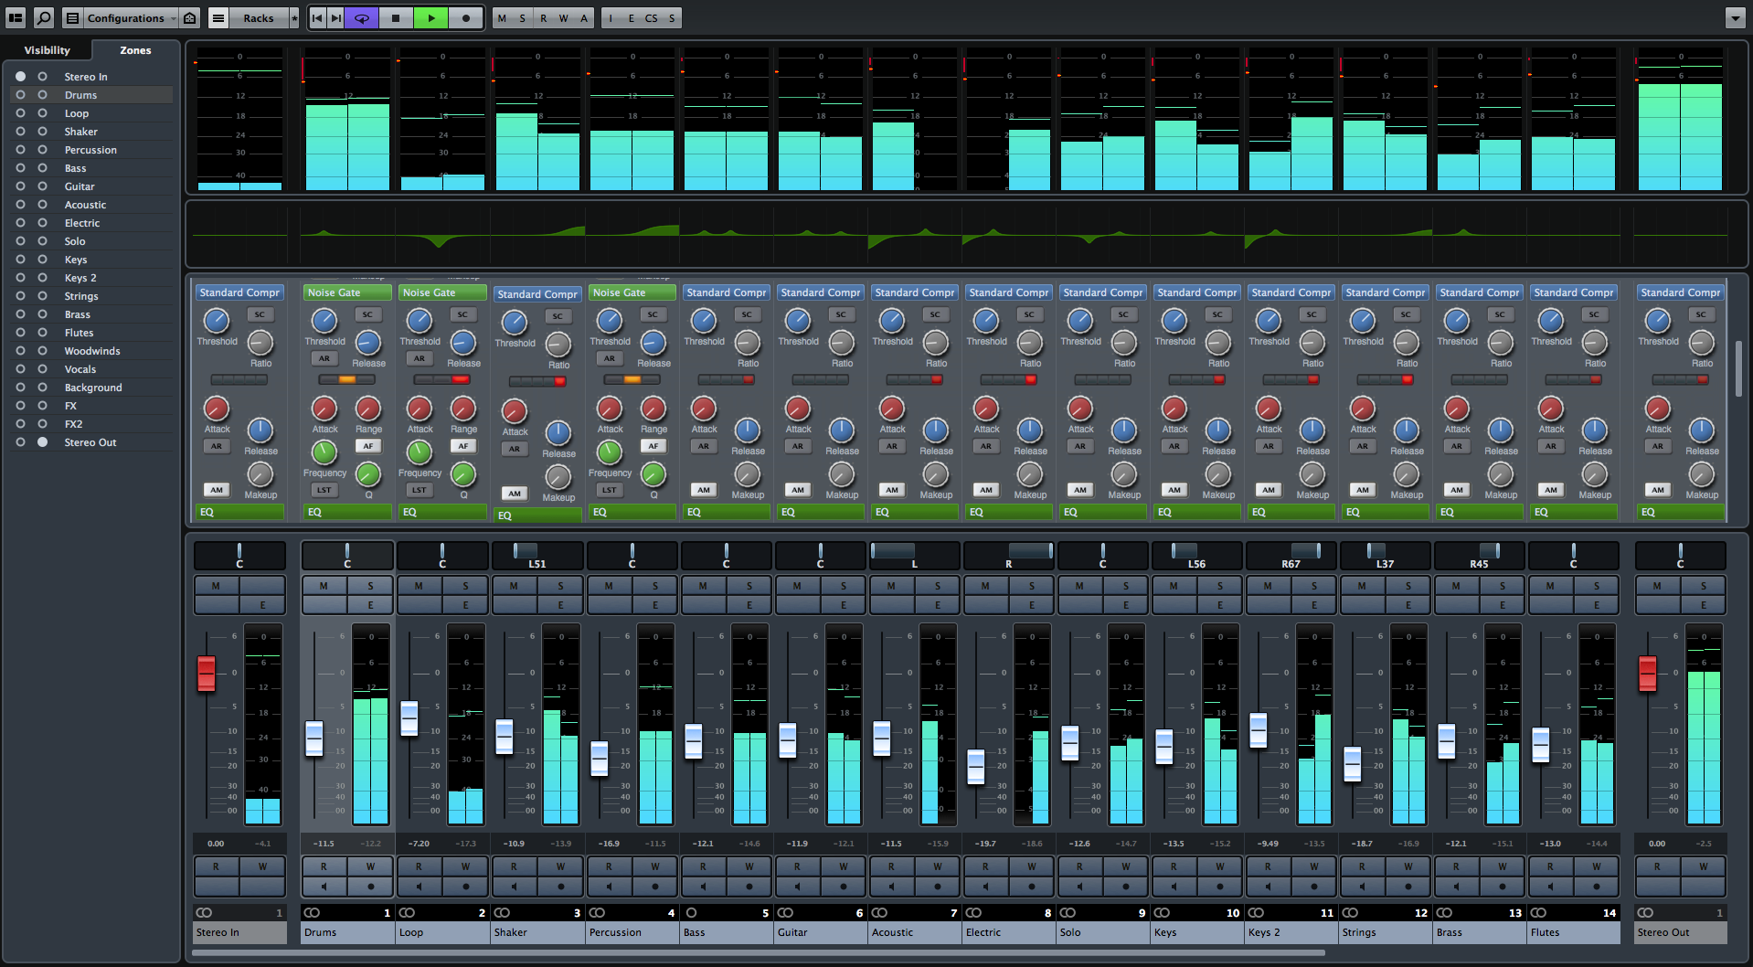The image size is (1753, 967).
Task: Go to previous marker in transport
Action: point(317,18)
